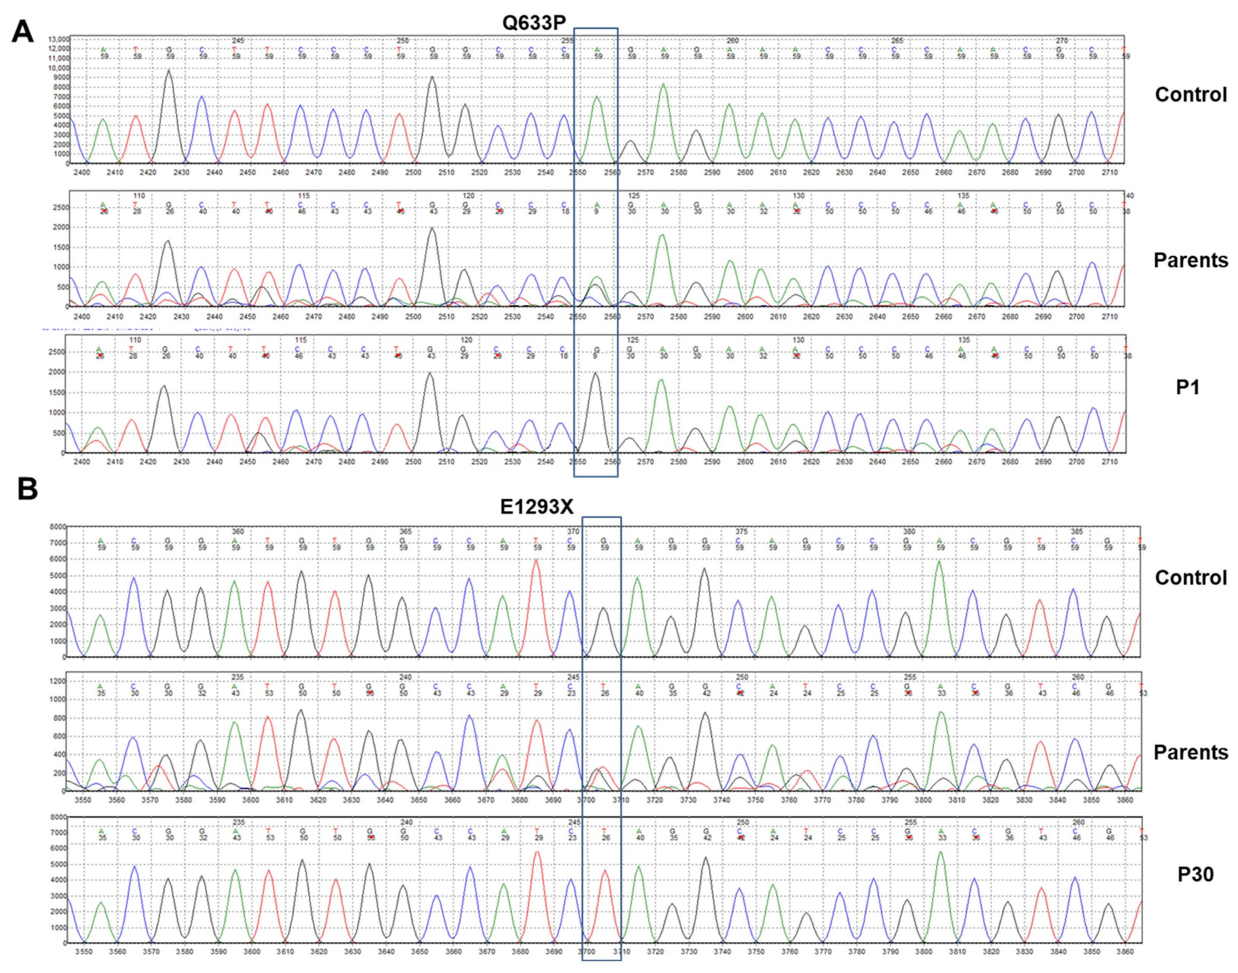Click the P1 sample label

click(1188, 387)
